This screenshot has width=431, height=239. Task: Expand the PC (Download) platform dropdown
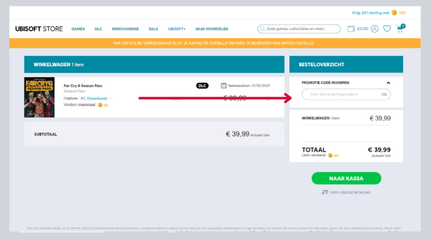coord(111,98)
